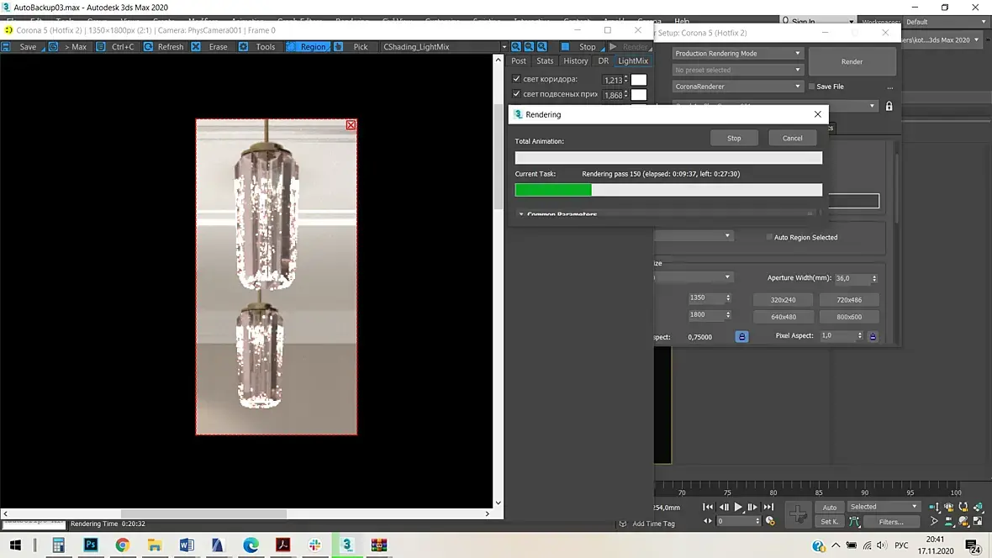Cancel rendering in the Rendering dialog
992x558 pixels.
click(x=792, y=138)
